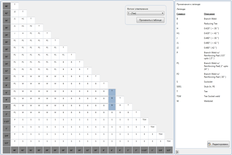Select the 'Branch Weld' legend description
Screen dimensions: 232x155
click(210, 19)
